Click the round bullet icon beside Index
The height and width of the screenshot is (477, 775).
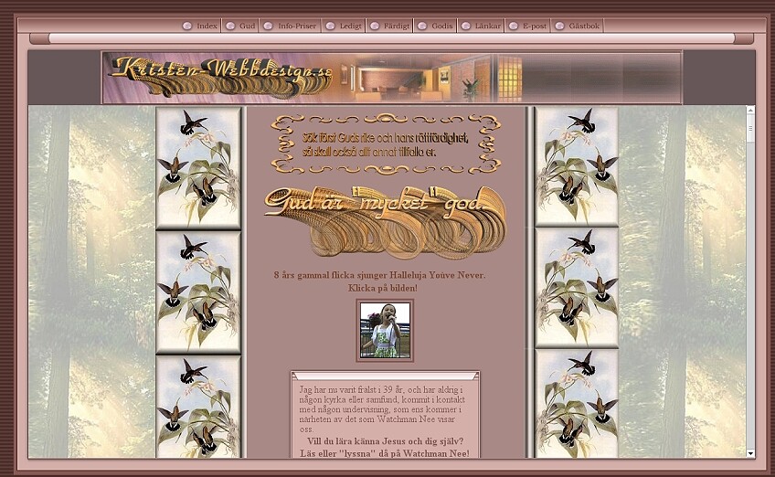[x=186, y=26]
